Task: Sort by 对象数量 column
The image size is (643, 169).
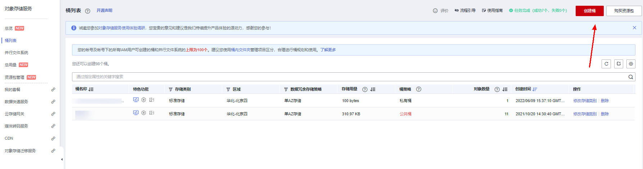Action: pos(505,90)
